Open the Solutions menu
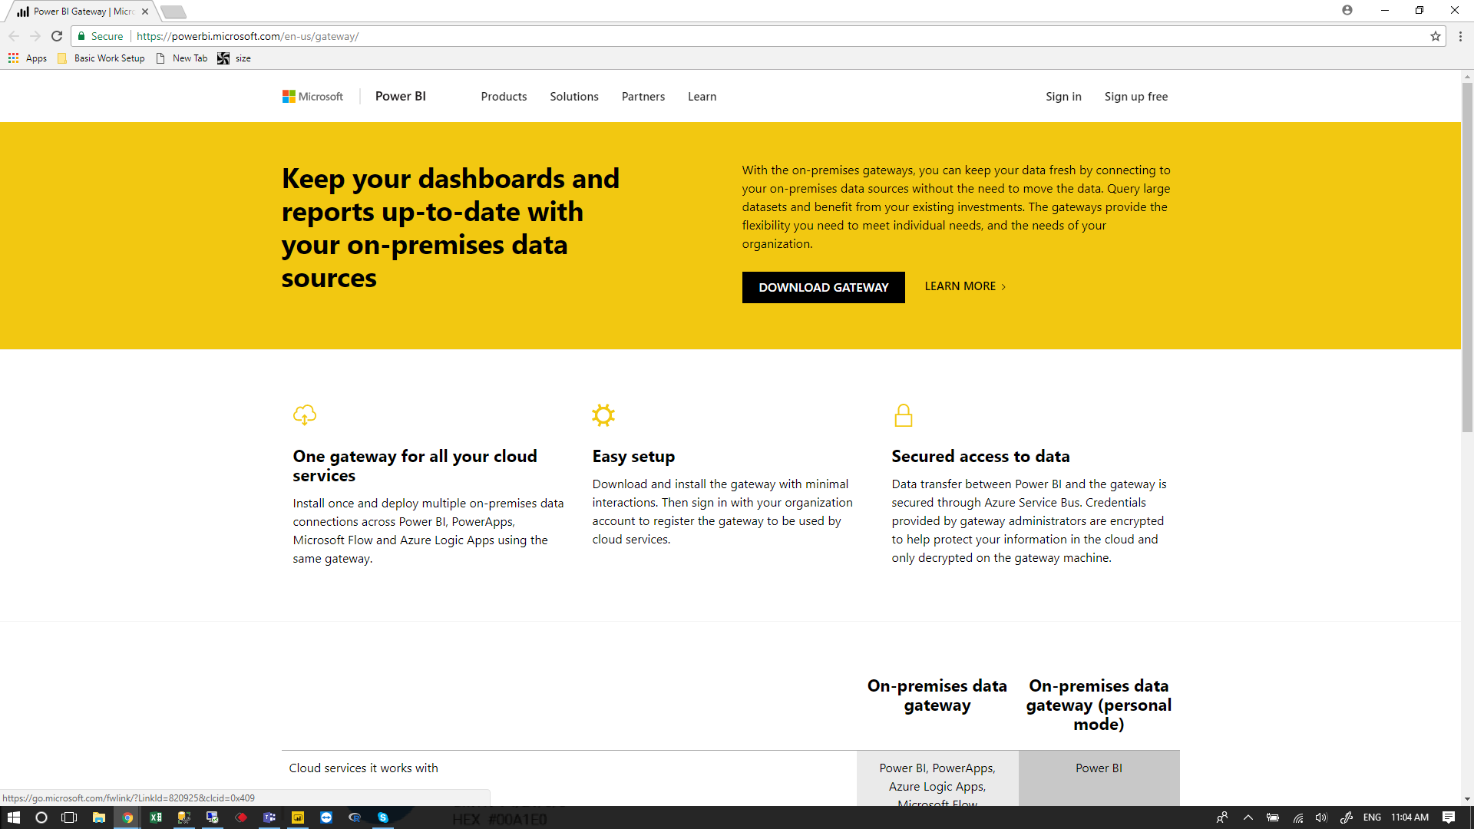1474x829 pixels. 574,97
